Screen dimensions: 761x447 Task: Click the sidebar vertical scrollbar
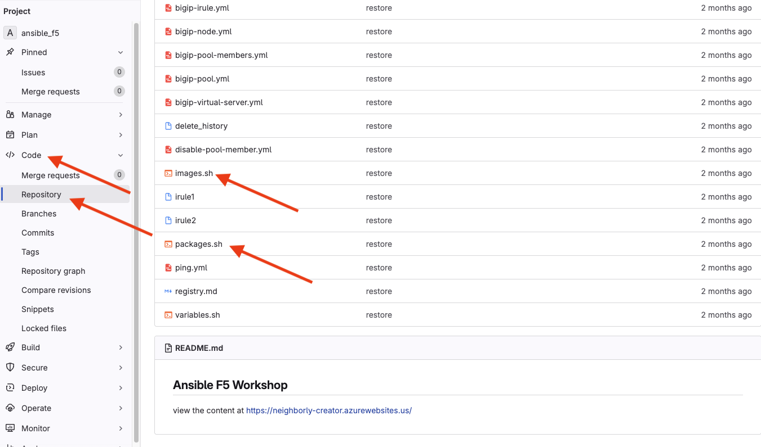(136, 232)
